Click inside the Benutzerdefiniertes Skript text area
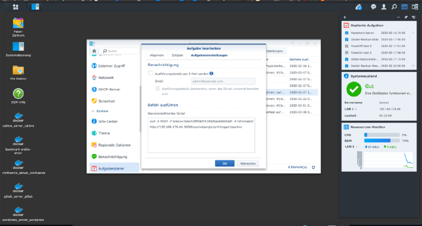 coord(201,135)
